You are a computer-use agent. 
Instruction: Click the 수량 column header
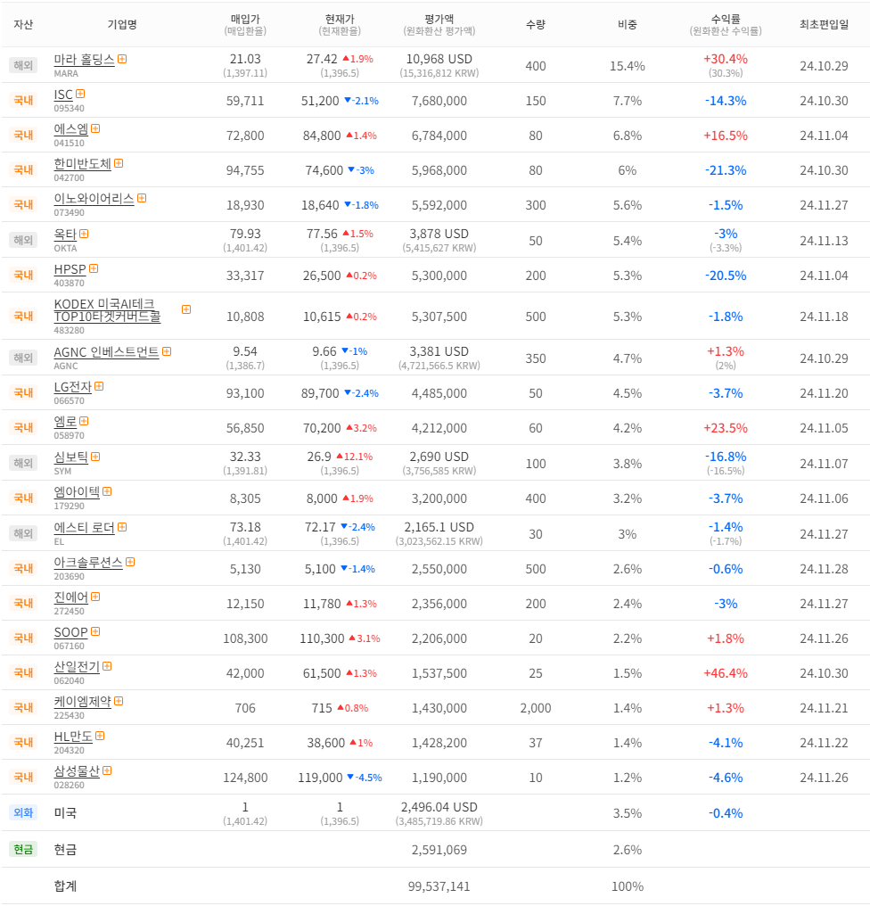(x=536, y=24)
